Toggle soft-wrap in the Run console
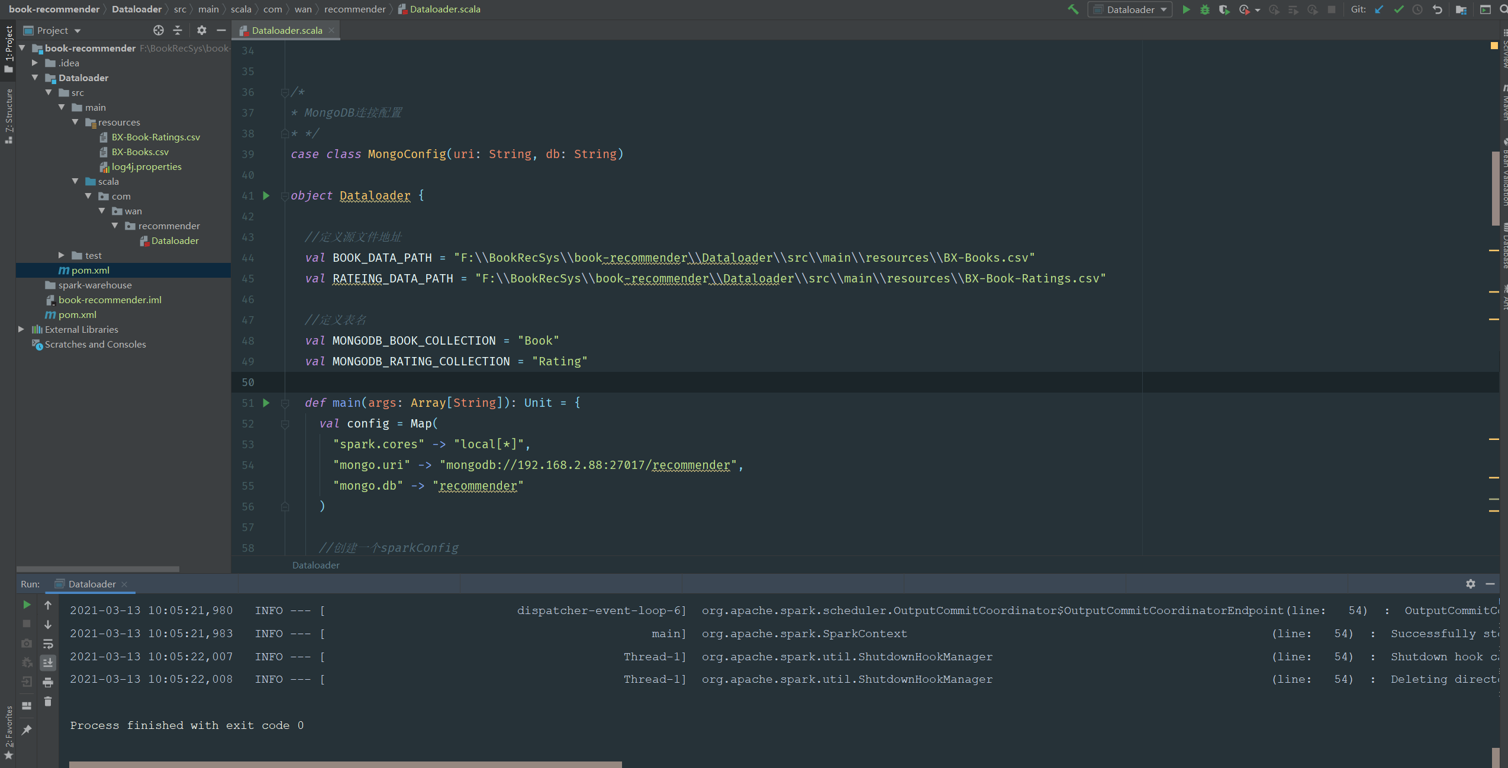 click(x=48, y=644)
